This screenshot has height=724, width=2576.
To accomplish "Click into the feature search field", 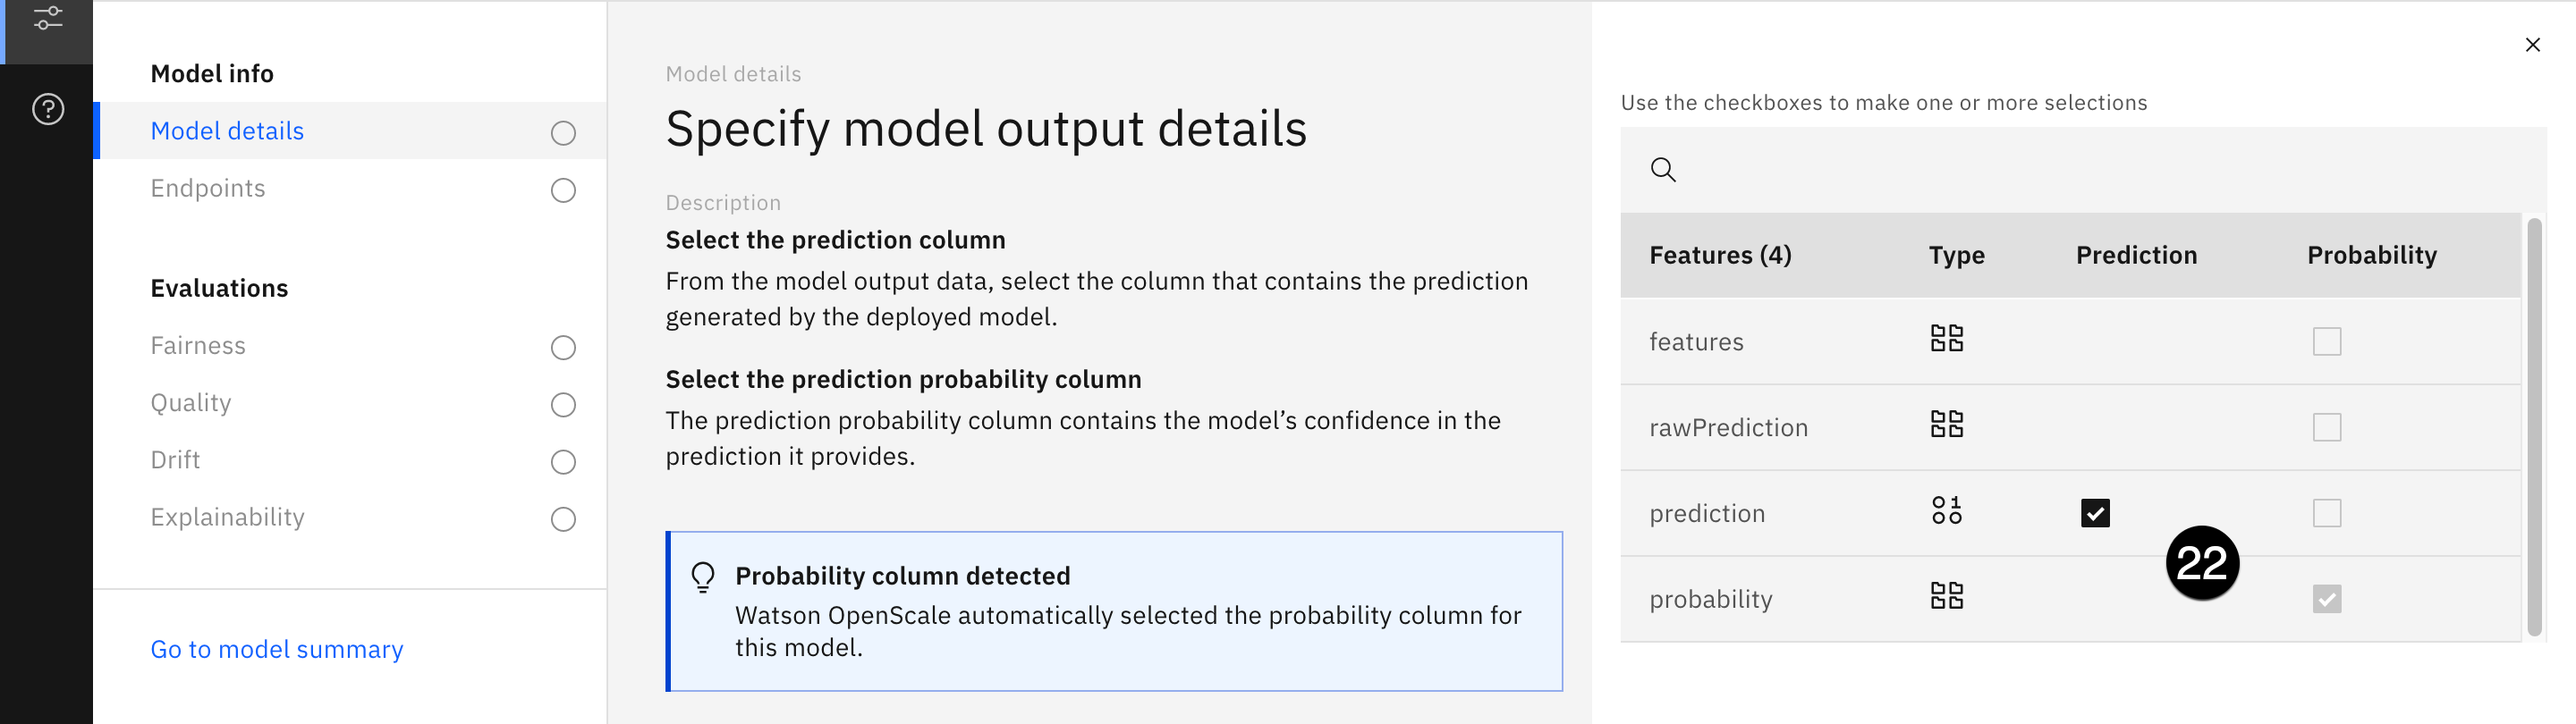I will click(x=2100, y=169).
